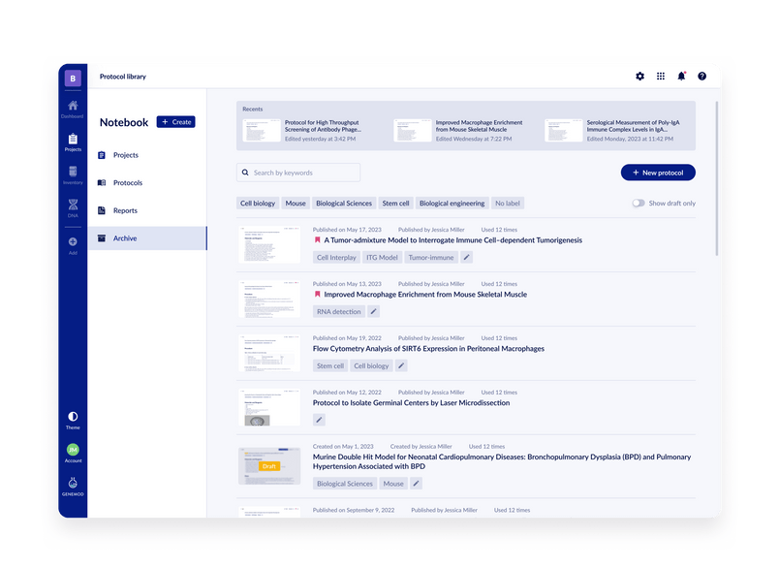Image resolution: width=779 pixels, height=568 pixels.
Task: Go to Projects in the left rail
Action: [73, 140]
